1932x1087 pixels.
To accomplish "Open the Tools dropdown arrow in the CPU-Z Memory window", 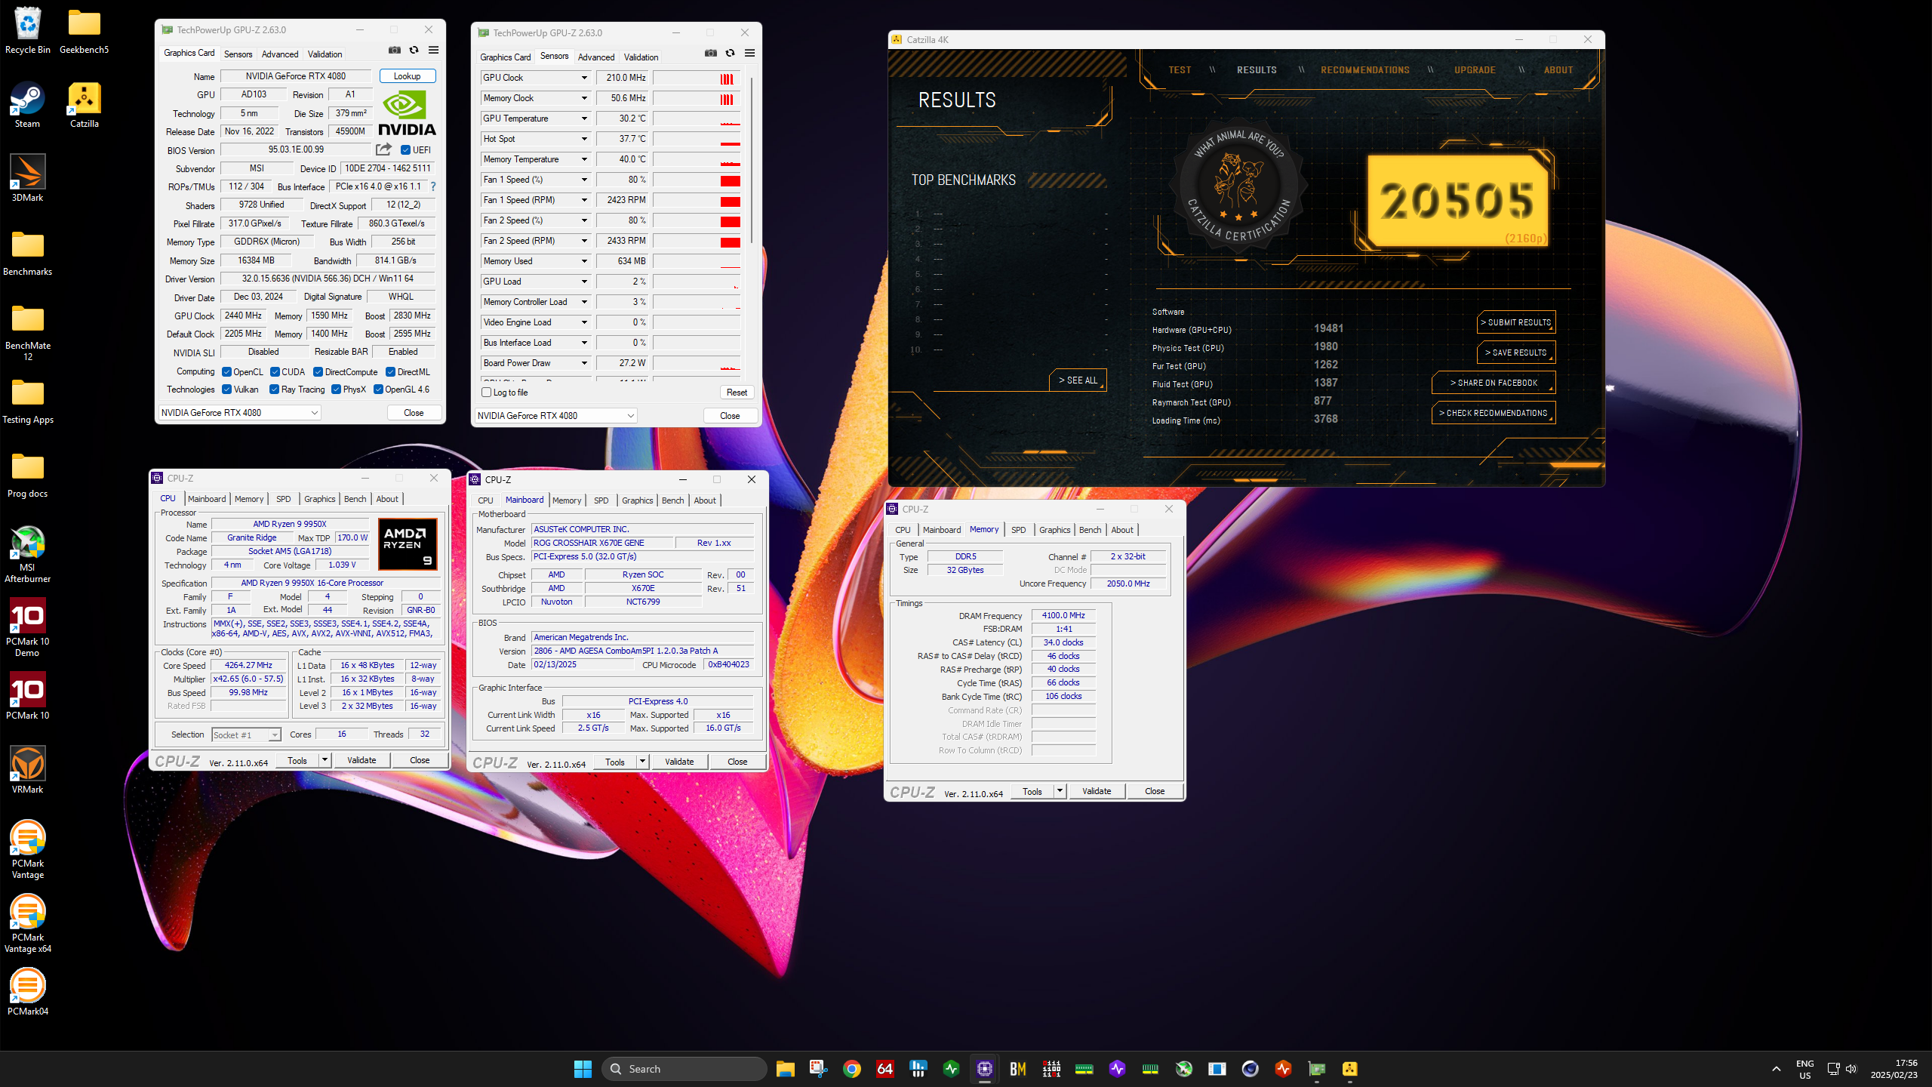I will tap(1060, 791).
